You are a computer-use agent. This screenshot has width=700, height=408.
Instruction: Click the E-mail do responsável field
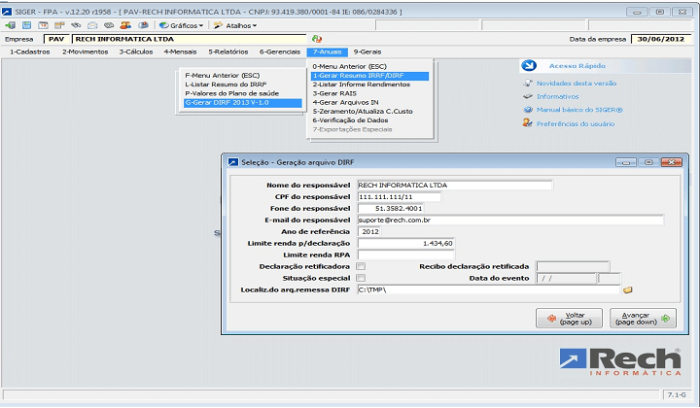(510, 220)
